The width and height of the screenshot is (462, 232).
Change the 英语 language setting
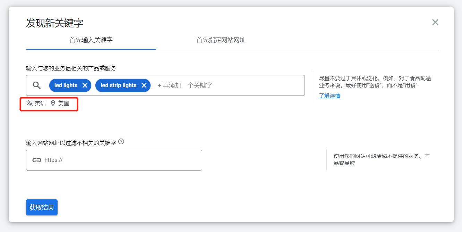coord(40,103)
